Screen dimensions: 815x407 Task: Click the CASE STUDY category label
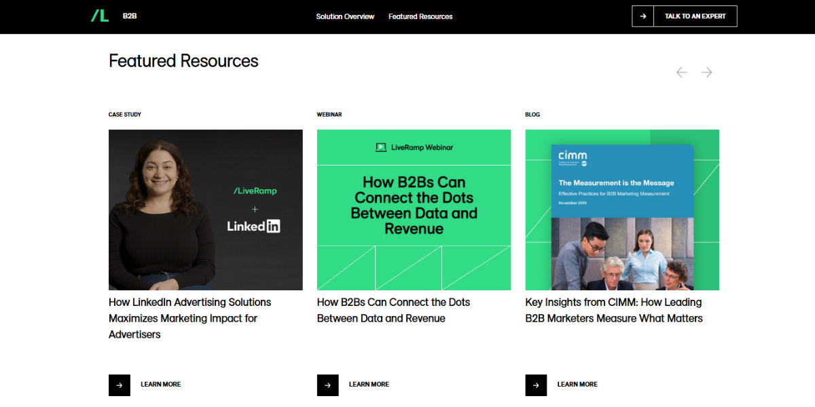coord(125,115)
